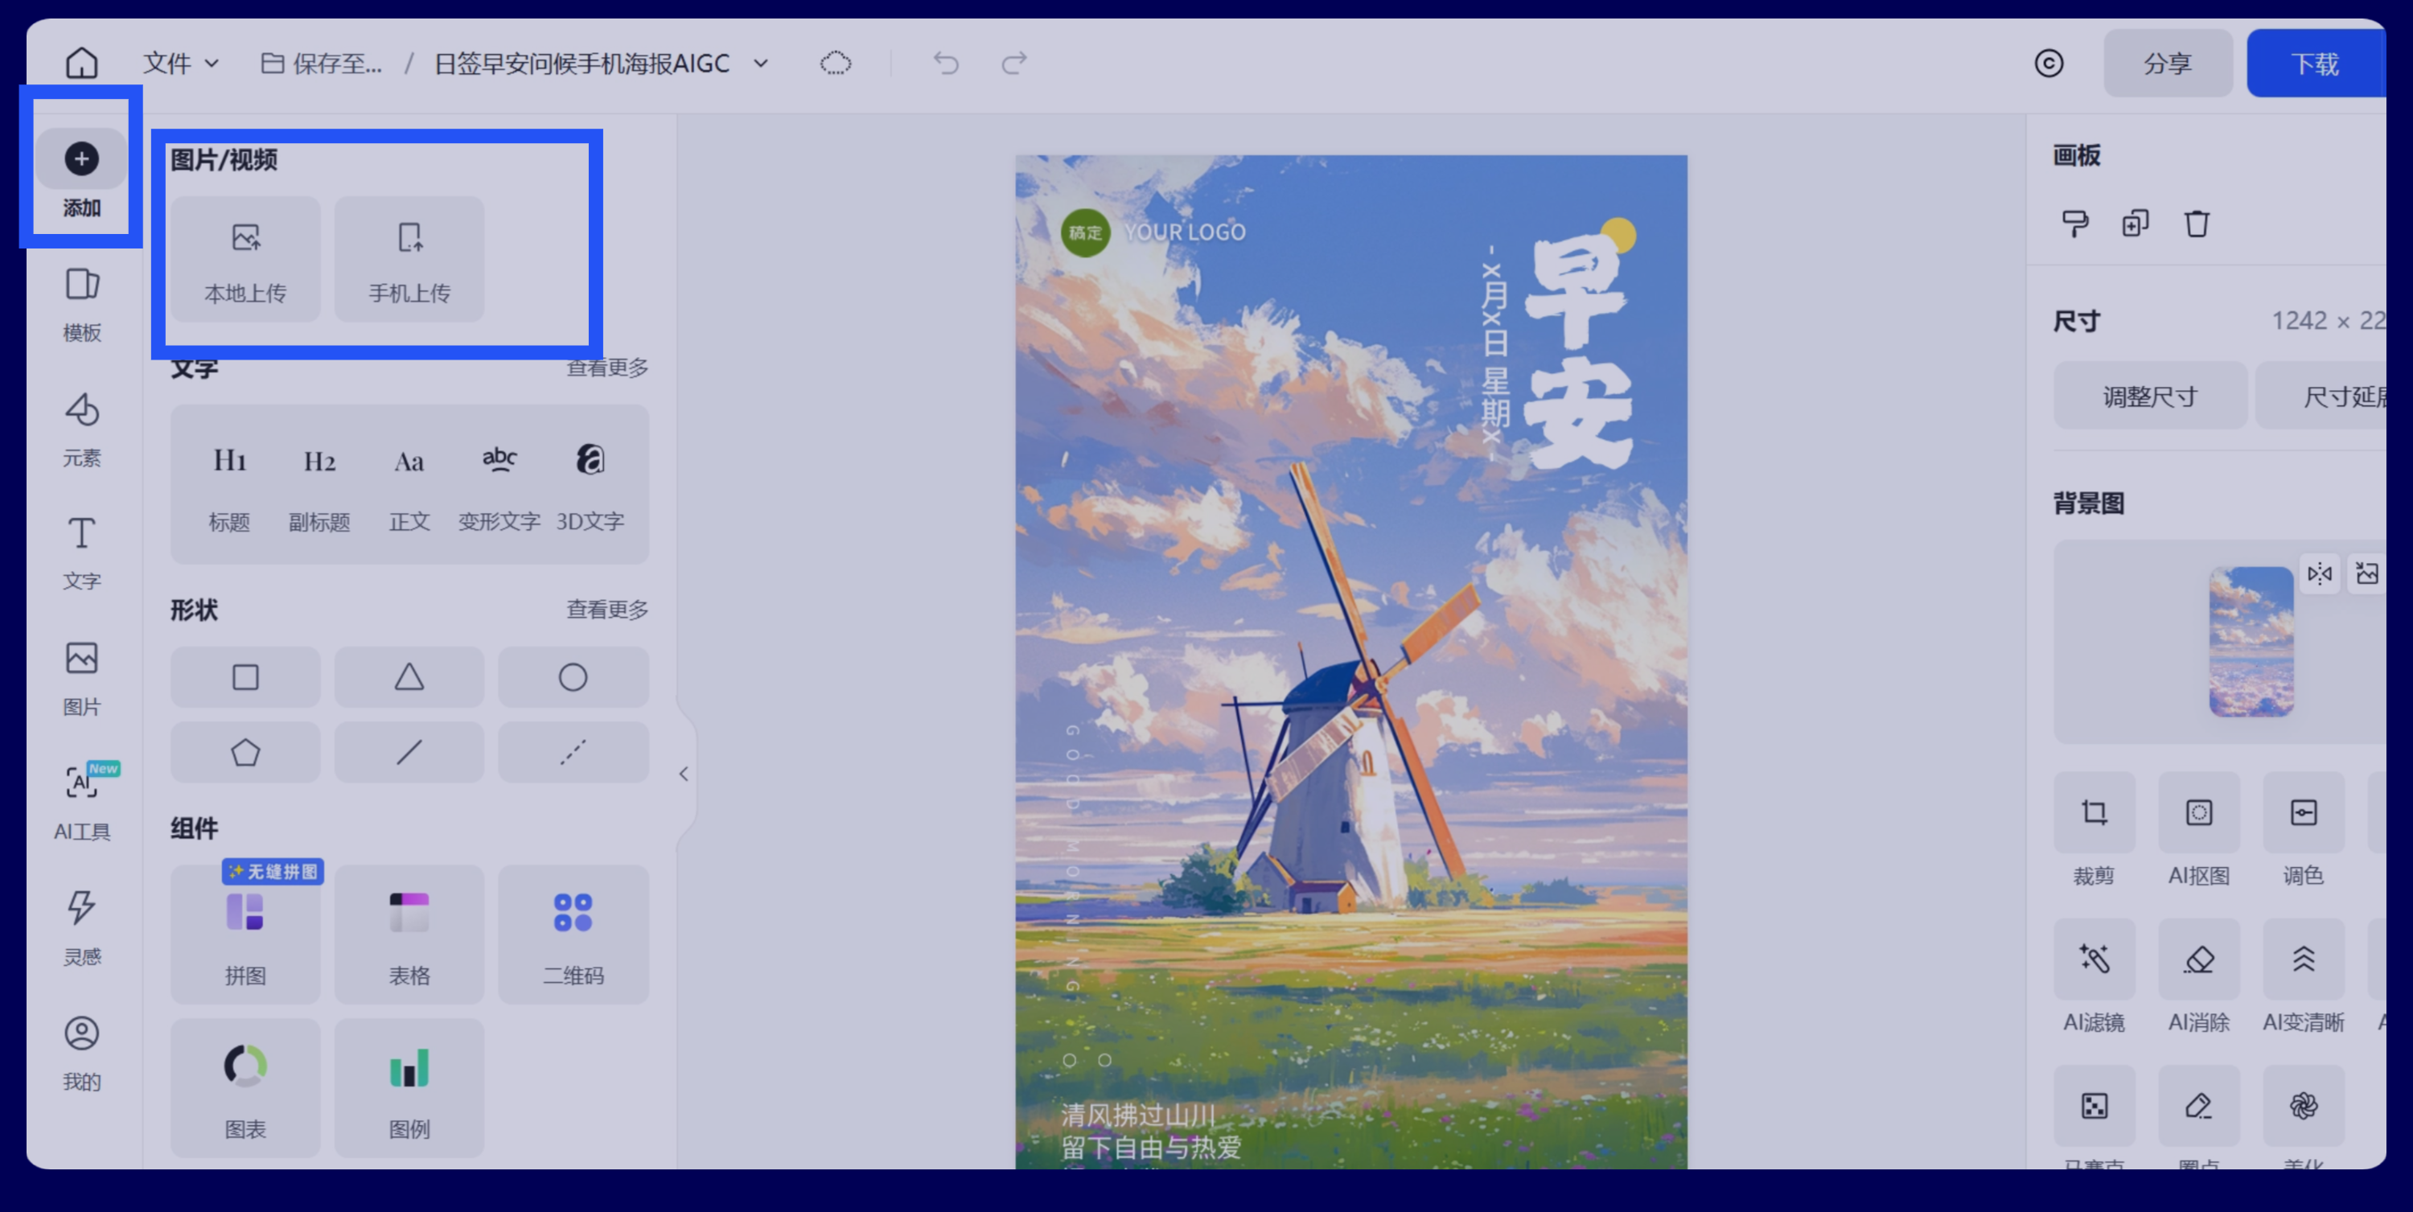Select the 早安 title on poster

1578,354
